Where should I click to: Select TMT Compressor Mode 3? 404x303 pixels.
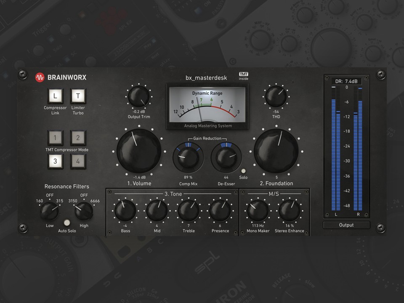point(55,161)
